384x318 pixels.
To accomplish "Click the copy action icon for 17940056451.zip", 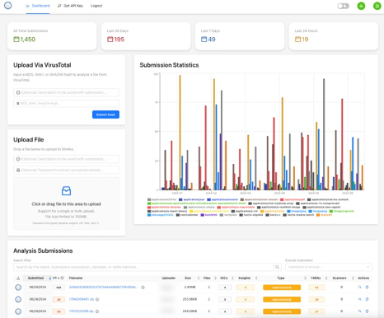I will coord(367,299).
